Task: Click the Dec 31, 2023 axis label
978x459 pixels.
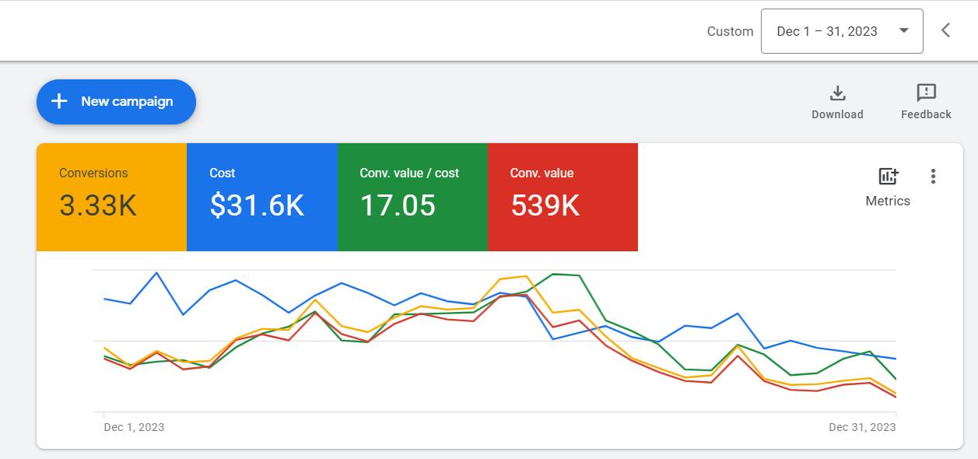Action: coord(862,427)
